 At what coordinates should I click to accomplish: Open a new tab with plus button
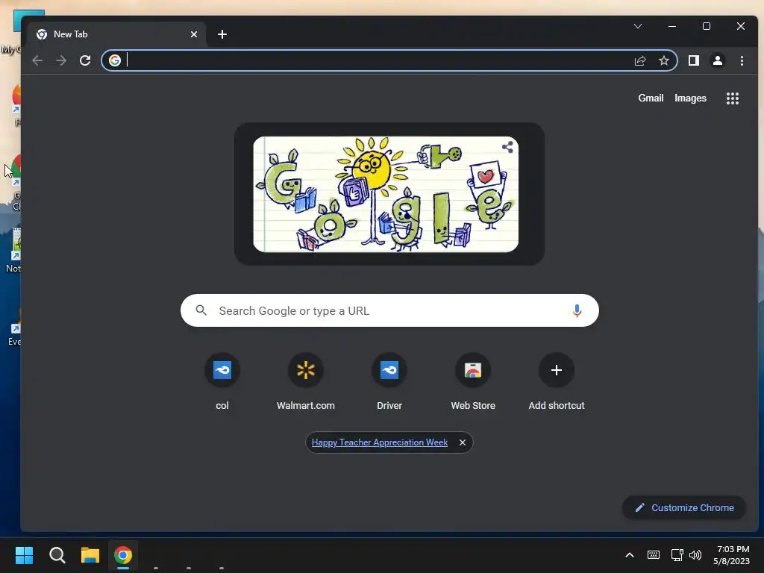tap(222, 34)
